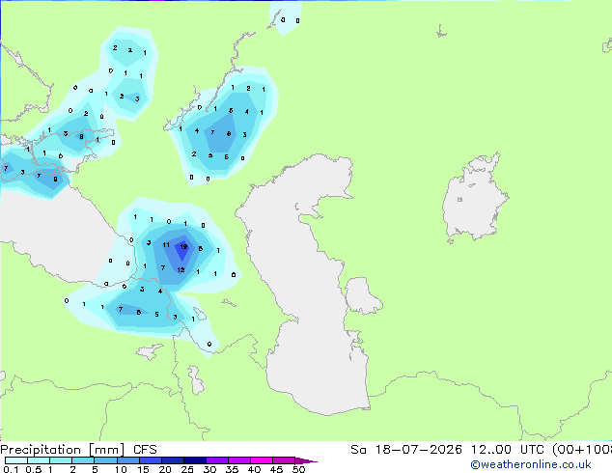The width and height of the screenshot is (612, 473).
Task: Pick the legend swatch between 25 and 30
Action: pyautogui.click(x=195, y=460)
